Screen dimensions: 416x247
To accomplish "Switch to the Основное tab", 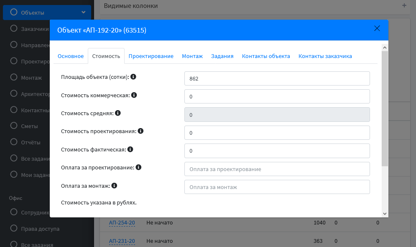I will pyautogui.click(x=71, y=56).
